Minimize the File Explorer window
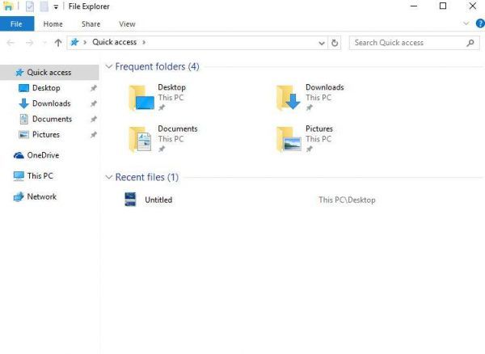This screenshot has height=354, width=485. point(414,6)
